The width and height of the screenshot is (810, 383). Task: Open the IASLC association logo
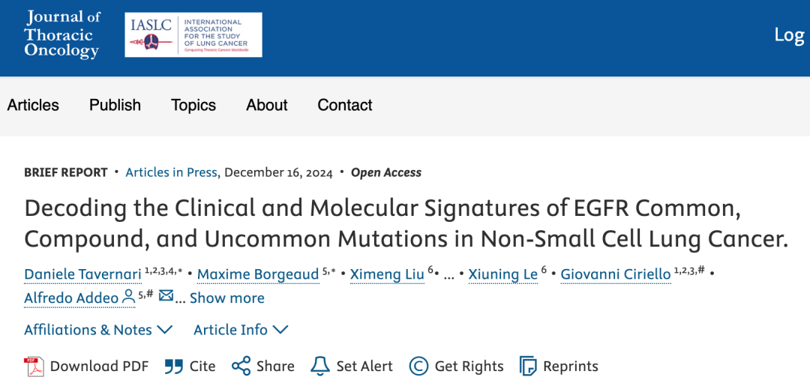coord(193,35)
